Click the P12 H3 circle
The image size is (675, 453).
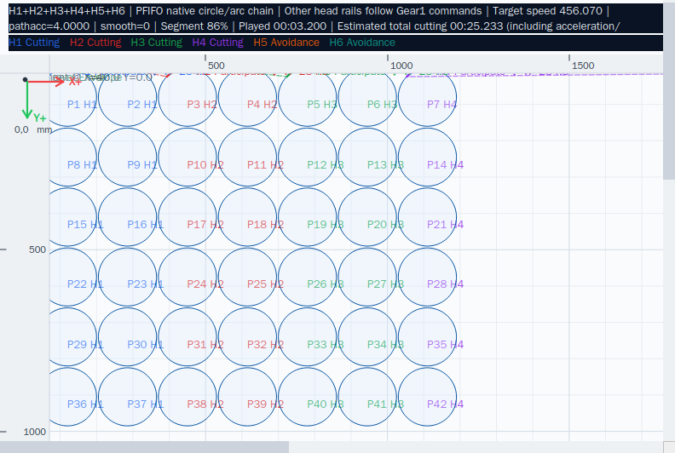click(x=308, y=157)
